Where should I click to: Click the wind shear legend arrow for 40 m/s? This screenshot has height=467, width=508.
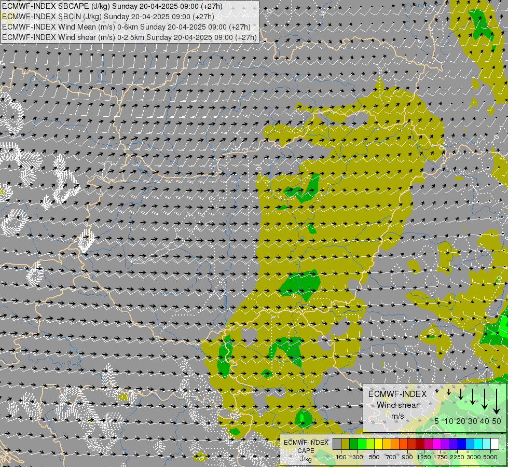(484, 399)
